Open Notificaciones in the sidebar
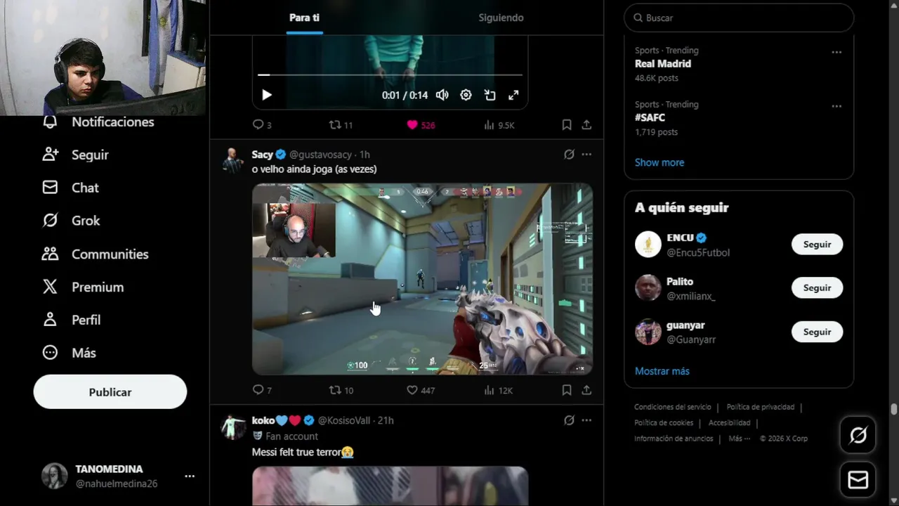 (x=98, y=122)
